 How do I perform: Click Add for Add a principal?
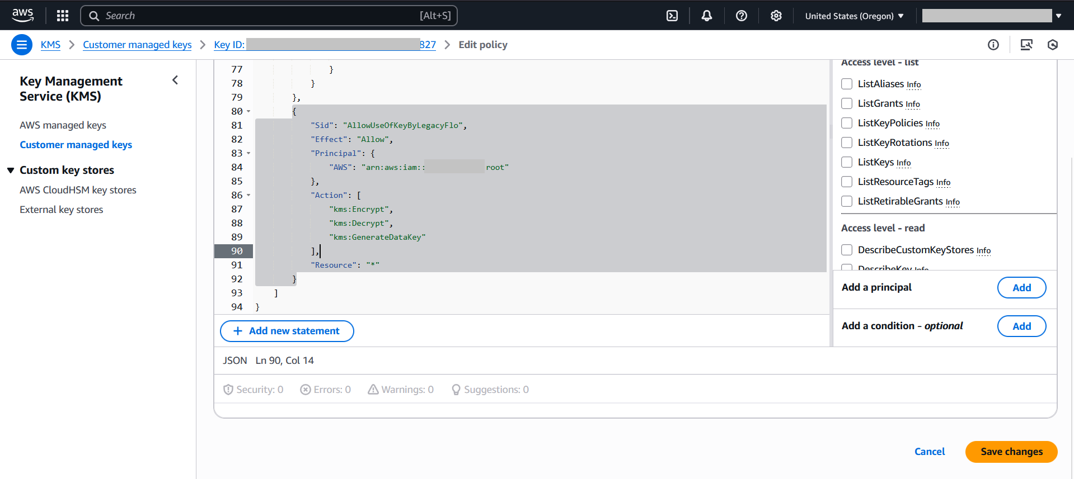click(x=1021, y=287)
